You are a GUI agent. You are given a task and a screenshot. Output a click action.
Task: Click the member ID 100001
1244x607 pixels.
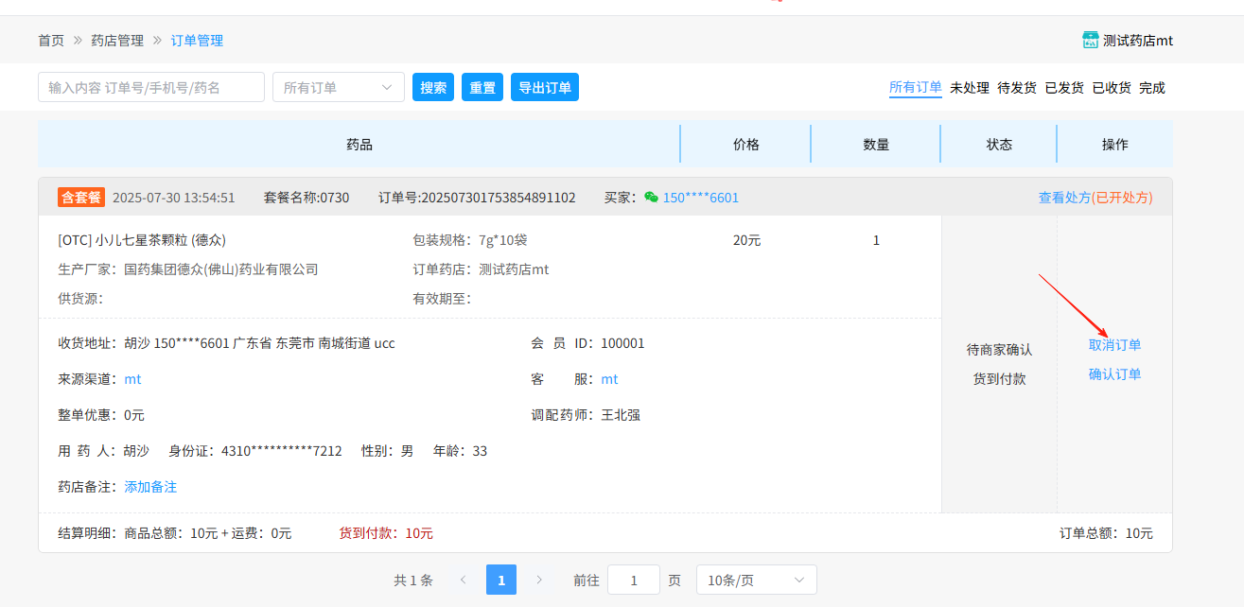click(622, 343)
